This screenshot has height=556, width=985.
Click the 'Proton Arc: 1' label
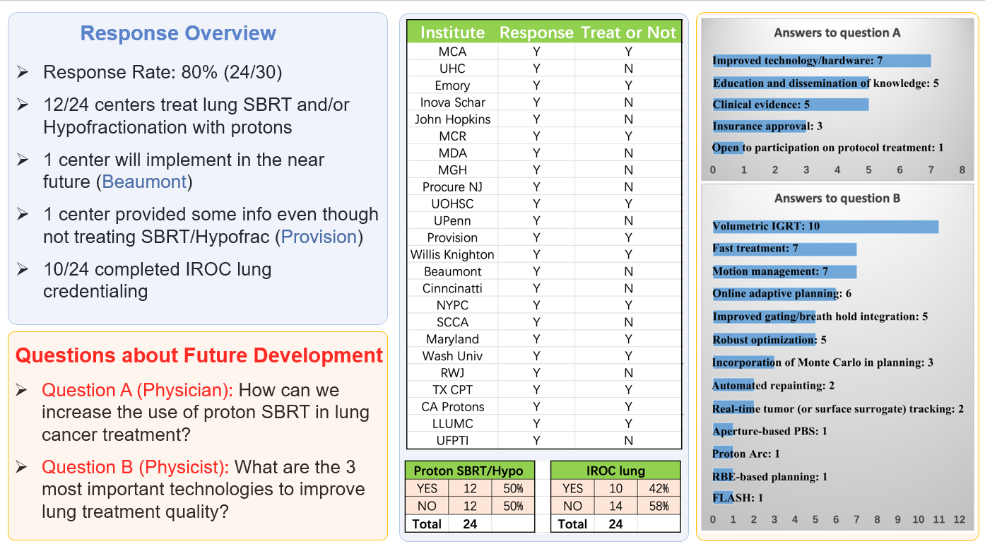tap(746, 454)
